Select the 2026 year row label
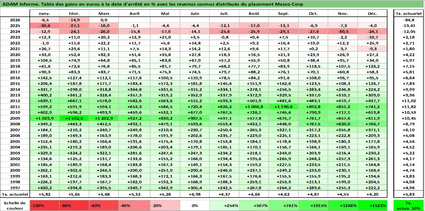The image size is (425, 211). tap(15, 20)
